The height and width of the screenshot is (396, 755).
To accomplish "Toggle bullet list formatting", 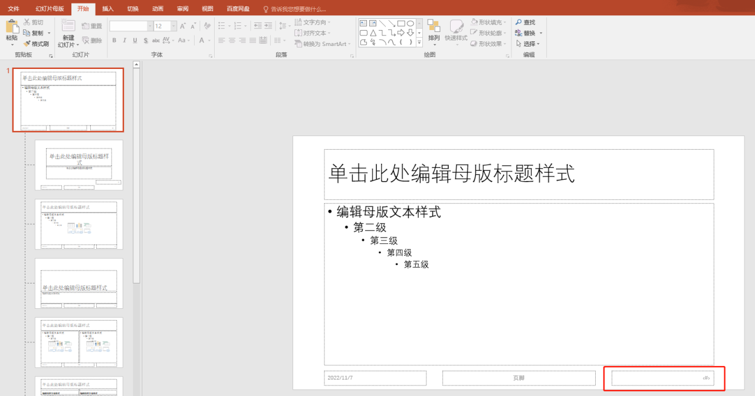I will pos(222,26).
